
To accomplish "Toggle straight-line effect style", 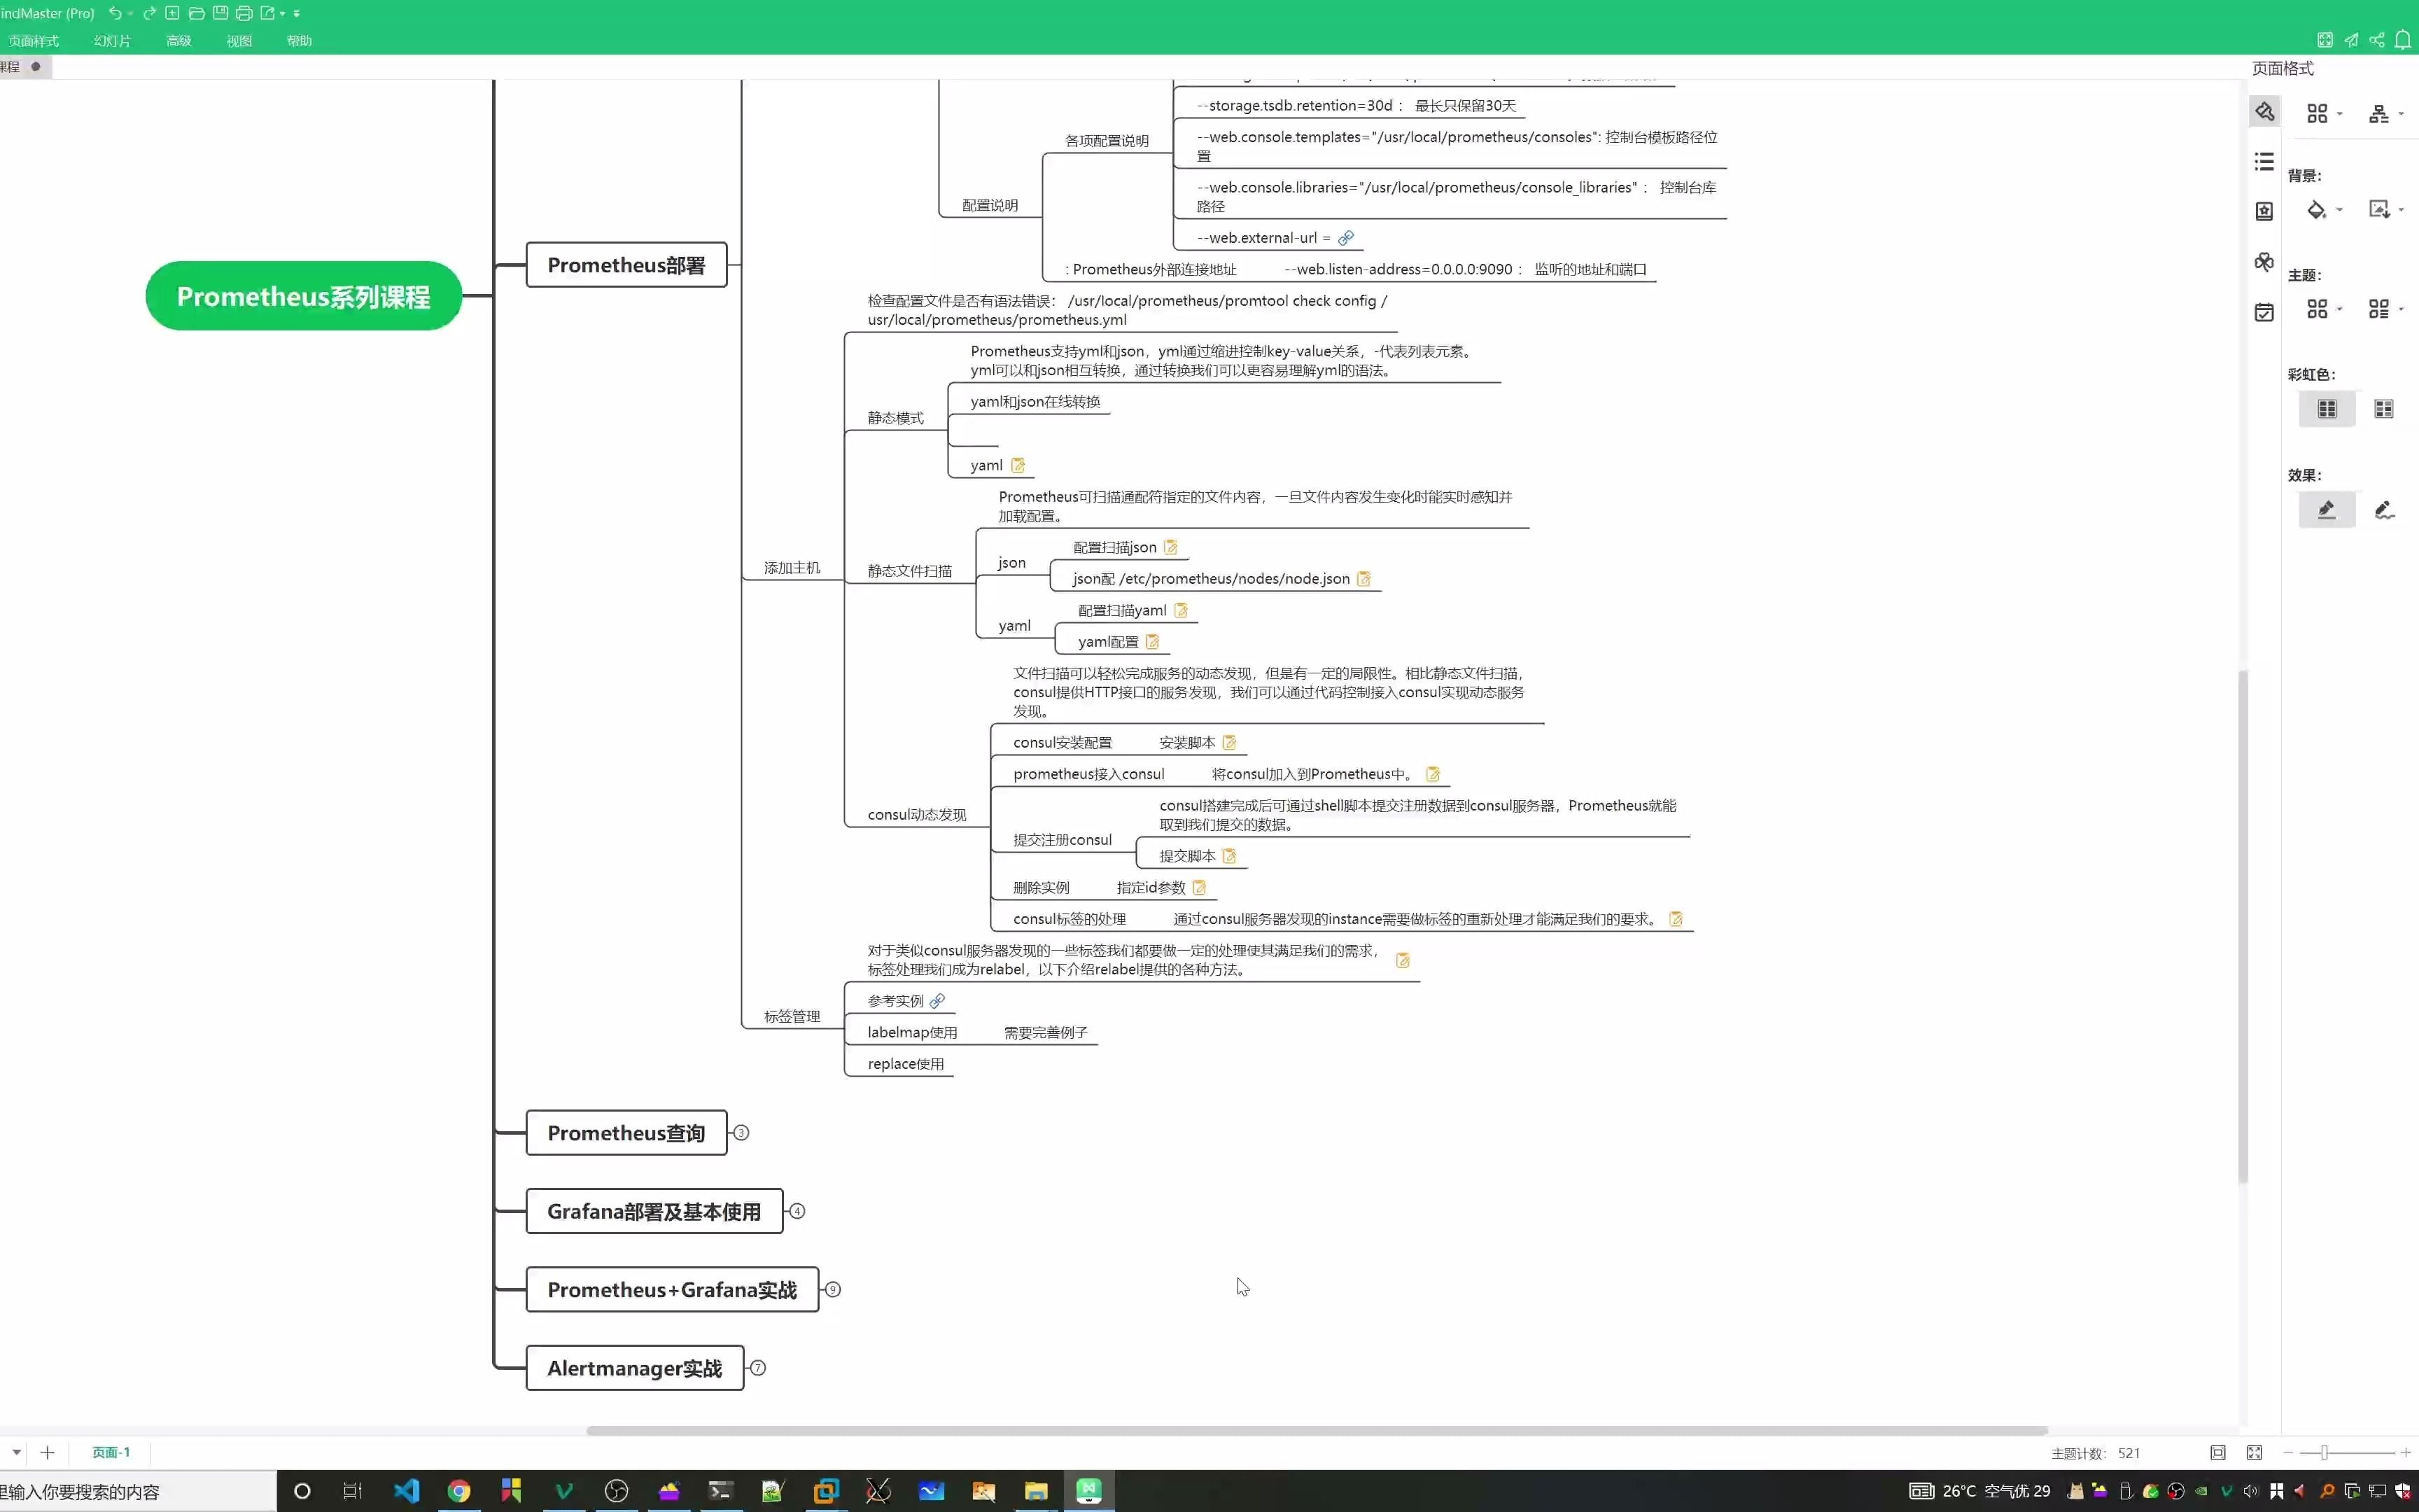I will tap(2327, 509).
